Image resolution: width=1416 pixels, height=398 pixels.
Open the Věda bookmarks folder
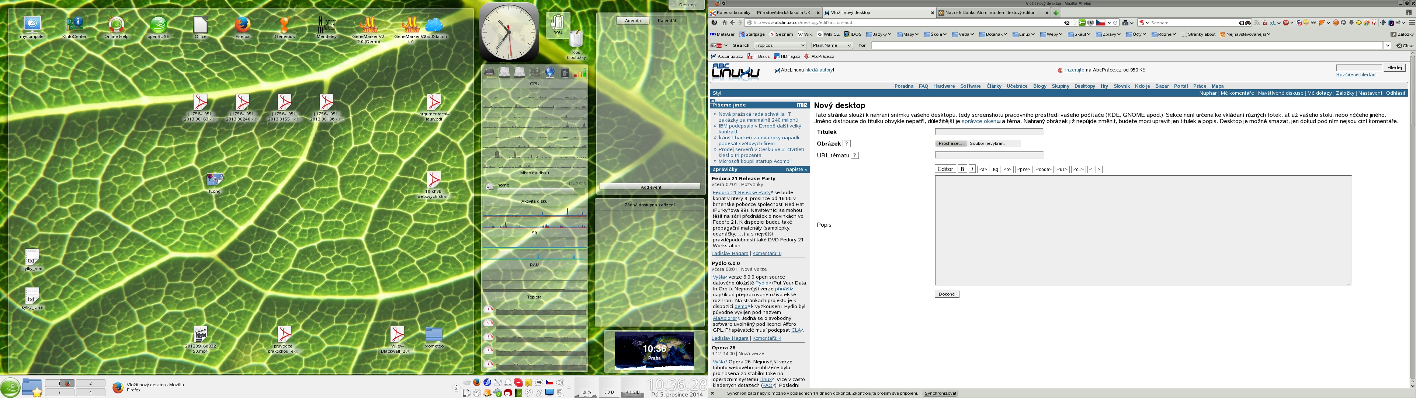(963, 34)
